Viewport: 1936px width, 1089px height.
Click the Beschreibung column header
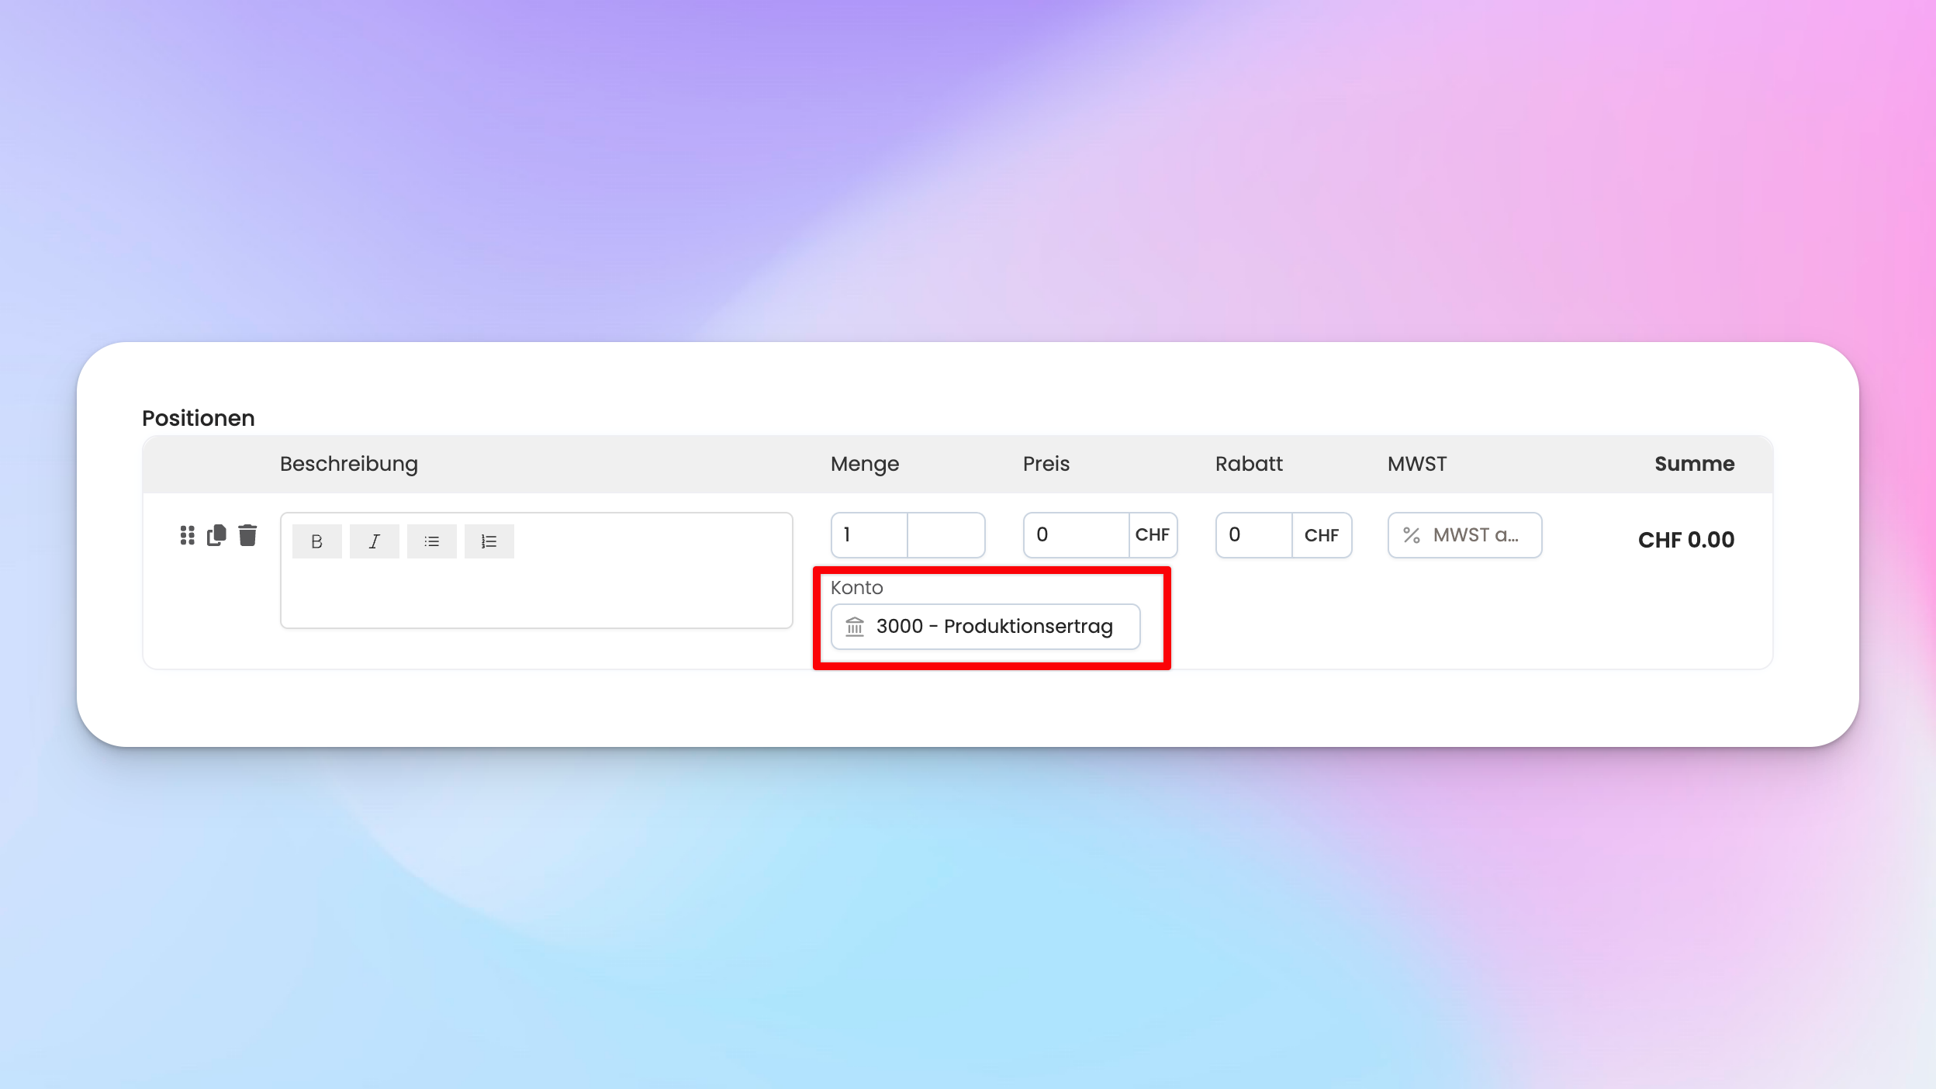(x=348, y=464)
